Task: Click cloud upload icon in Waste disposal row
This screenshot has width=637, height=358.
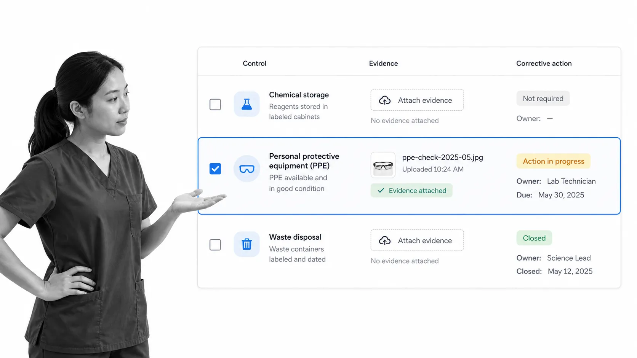Action: pyautogui.click(x=385, y=240)
